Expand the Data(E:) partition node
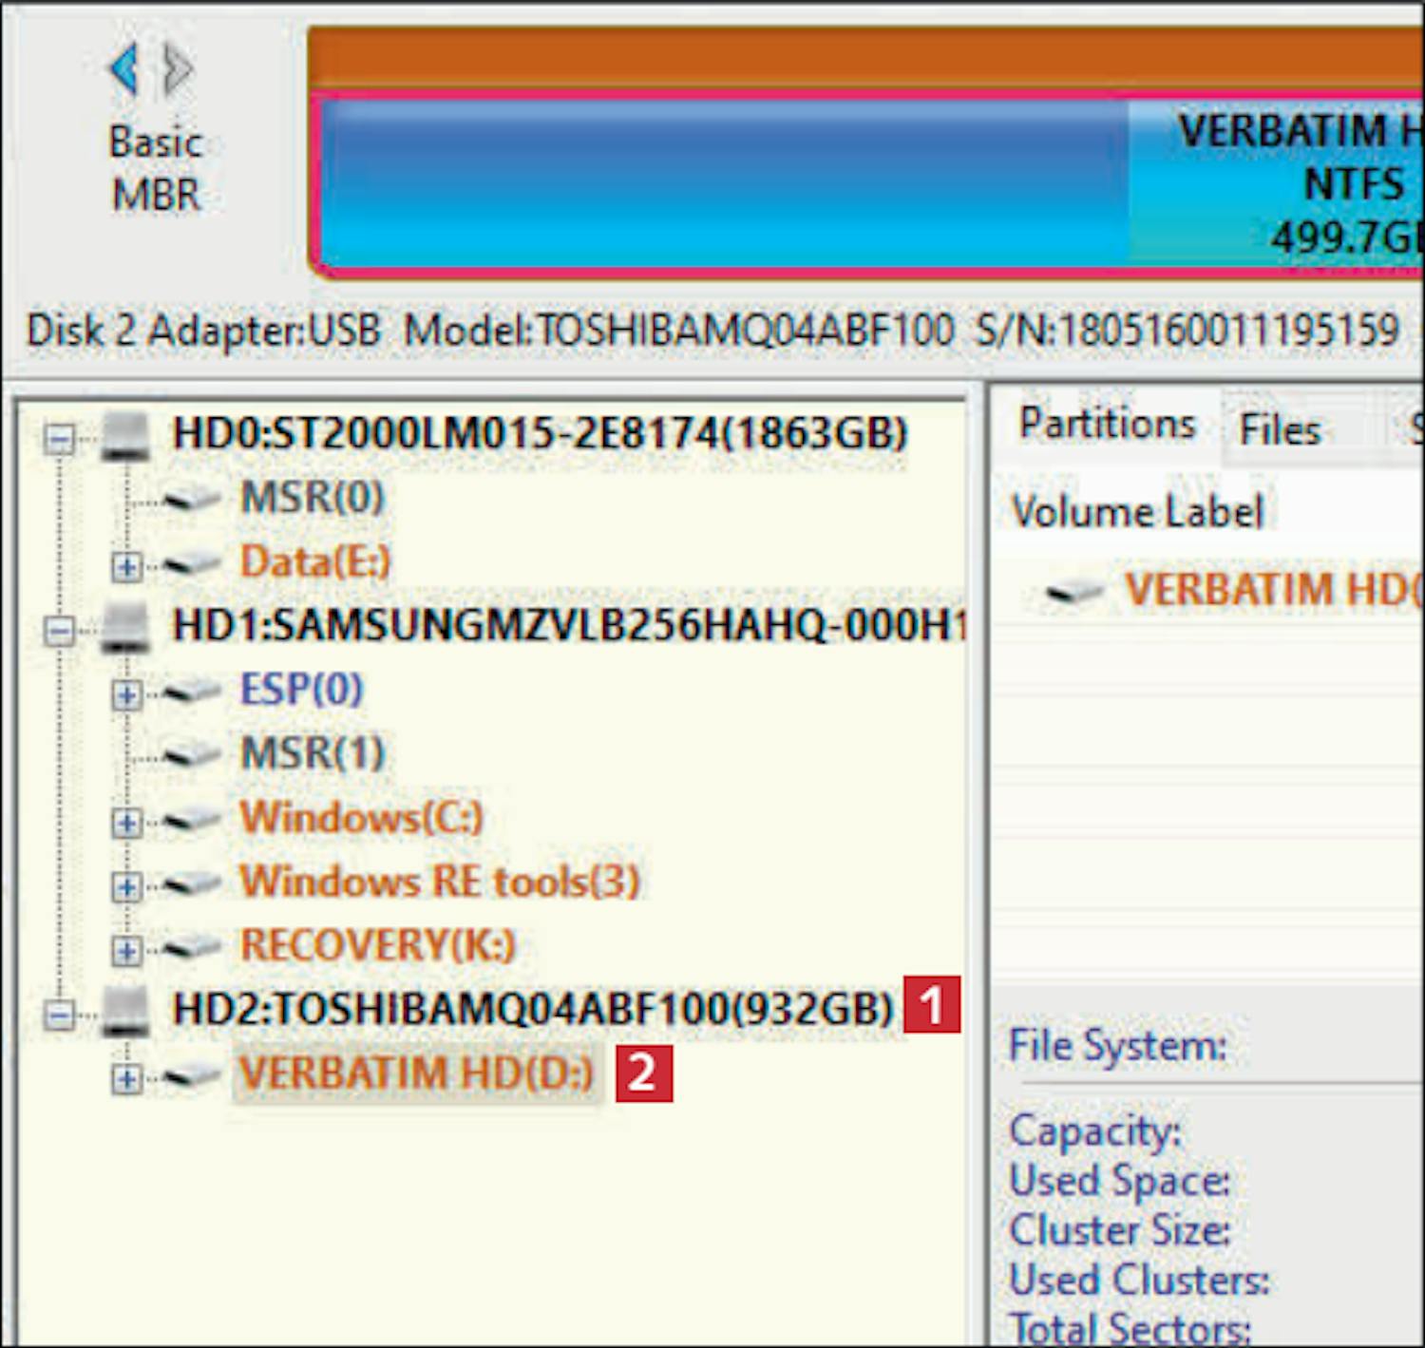Image resolution: width=1425 pixels, height=1348 pixels. point(125,566)
